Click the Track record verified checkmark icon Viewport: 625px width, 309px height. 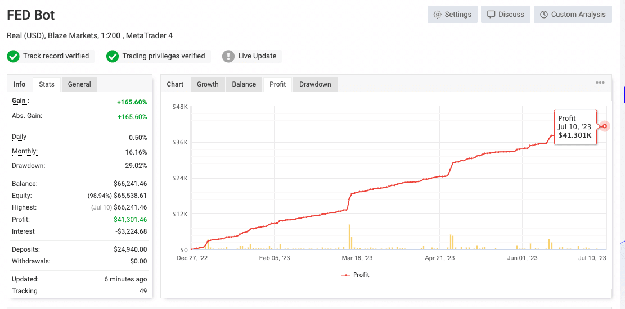pos(14,56)
